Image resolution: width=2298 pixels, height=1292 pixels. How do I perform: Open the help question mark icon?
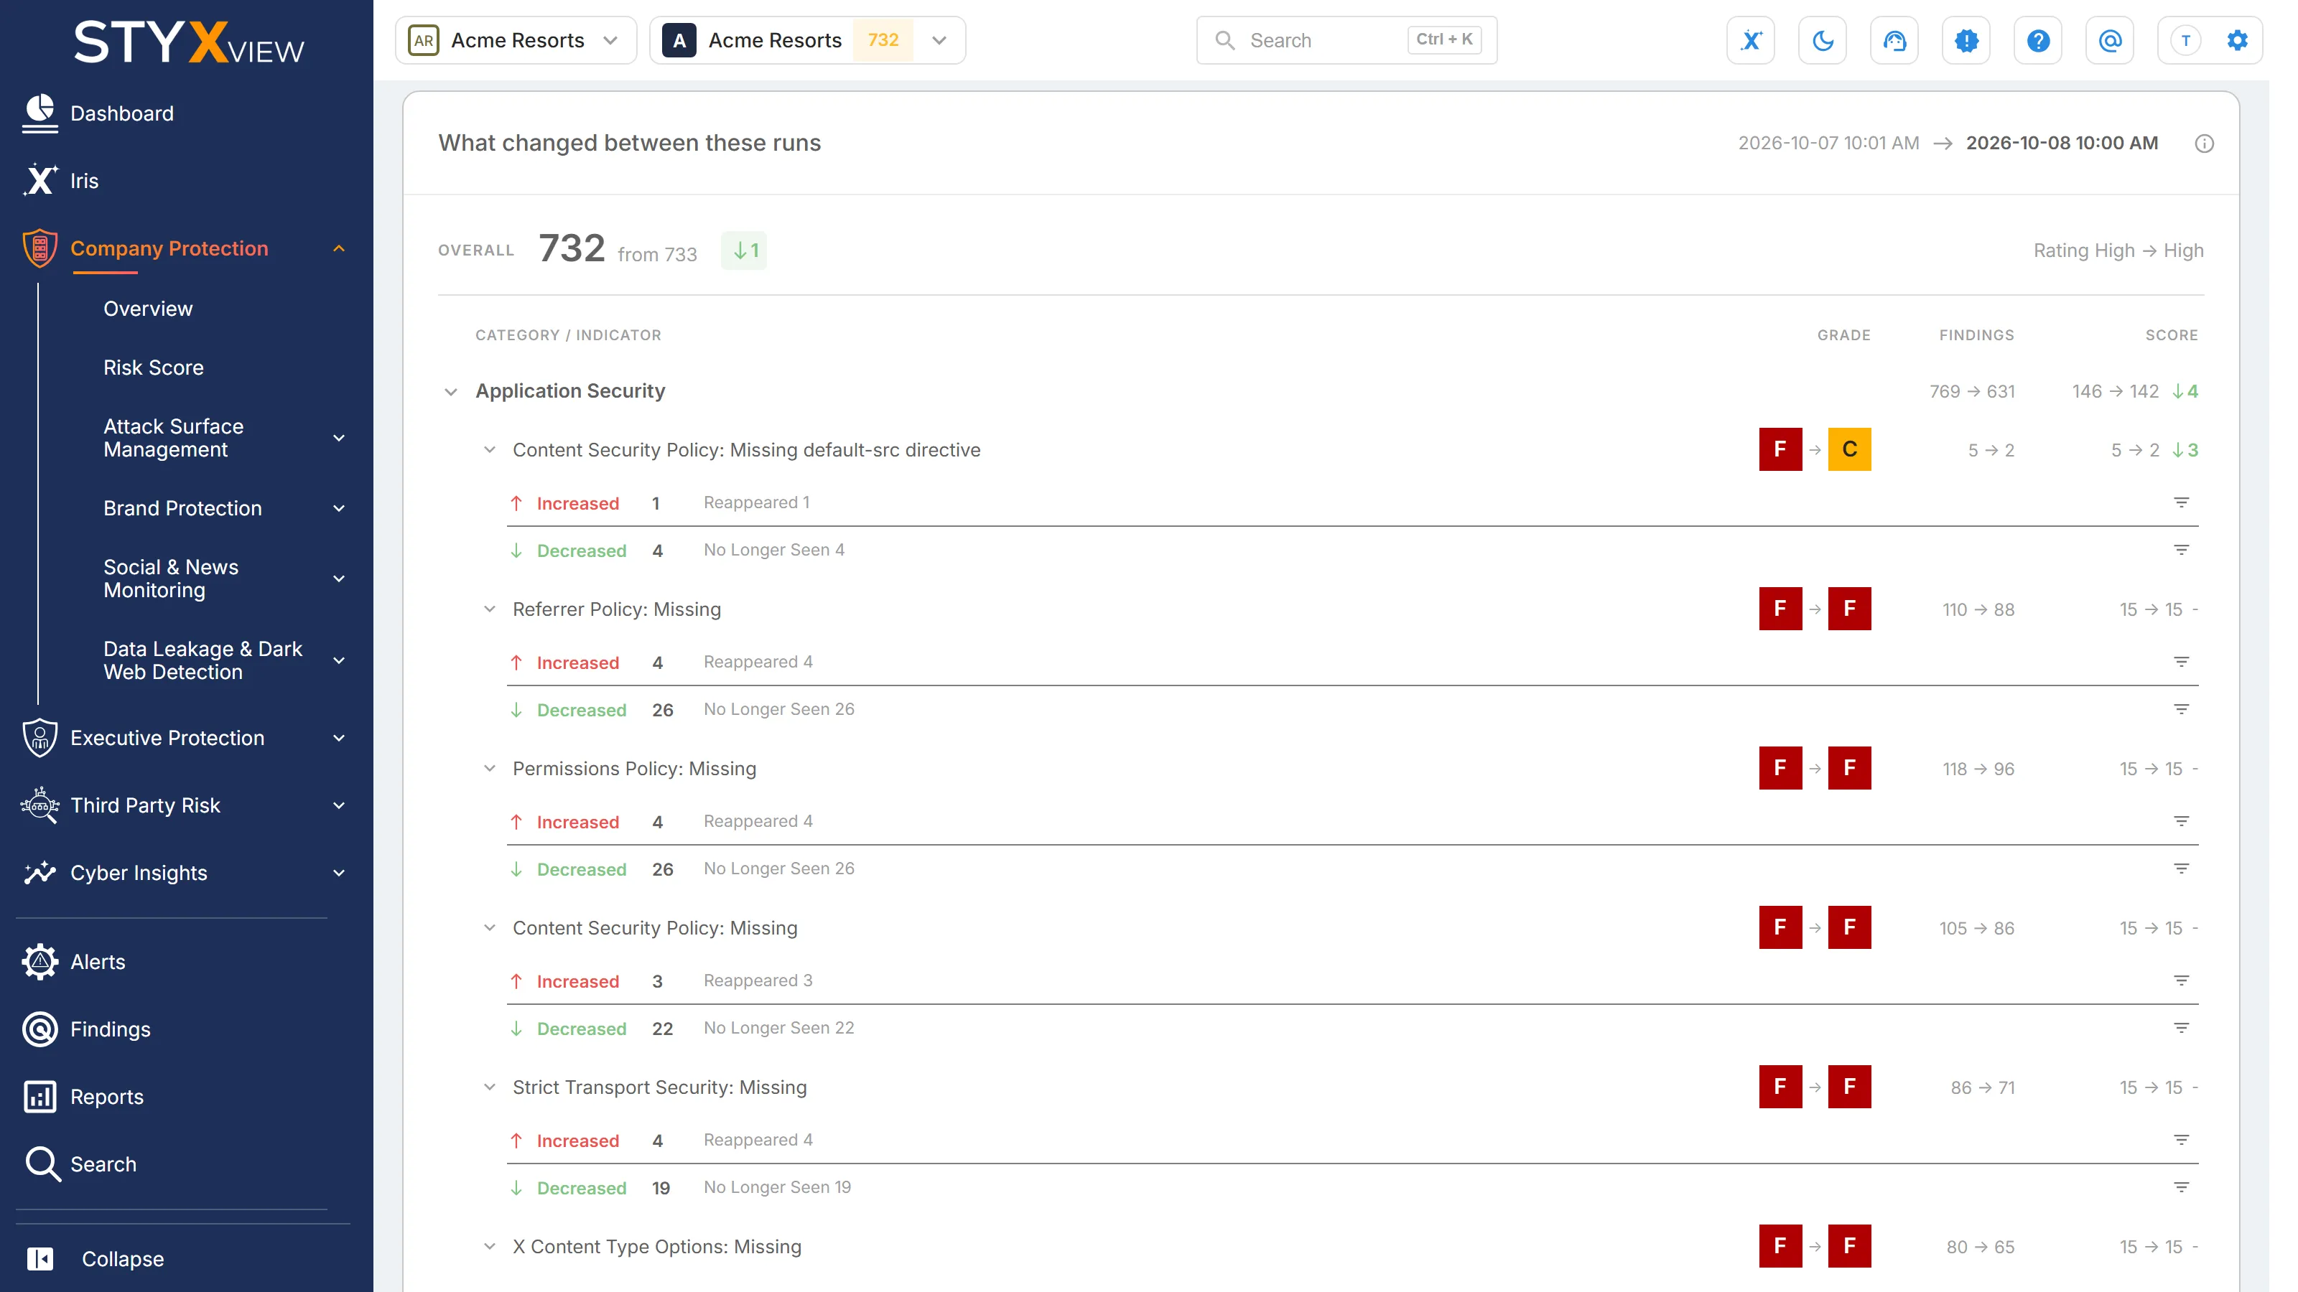coord(2037,40)
